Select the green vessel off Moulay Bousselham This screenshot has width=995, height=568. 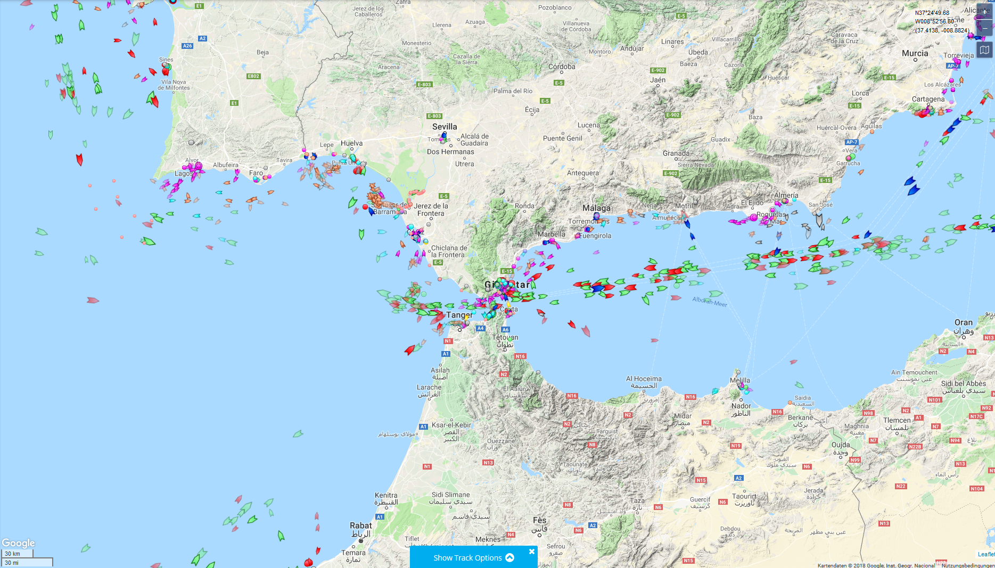[x=298, y=434]
